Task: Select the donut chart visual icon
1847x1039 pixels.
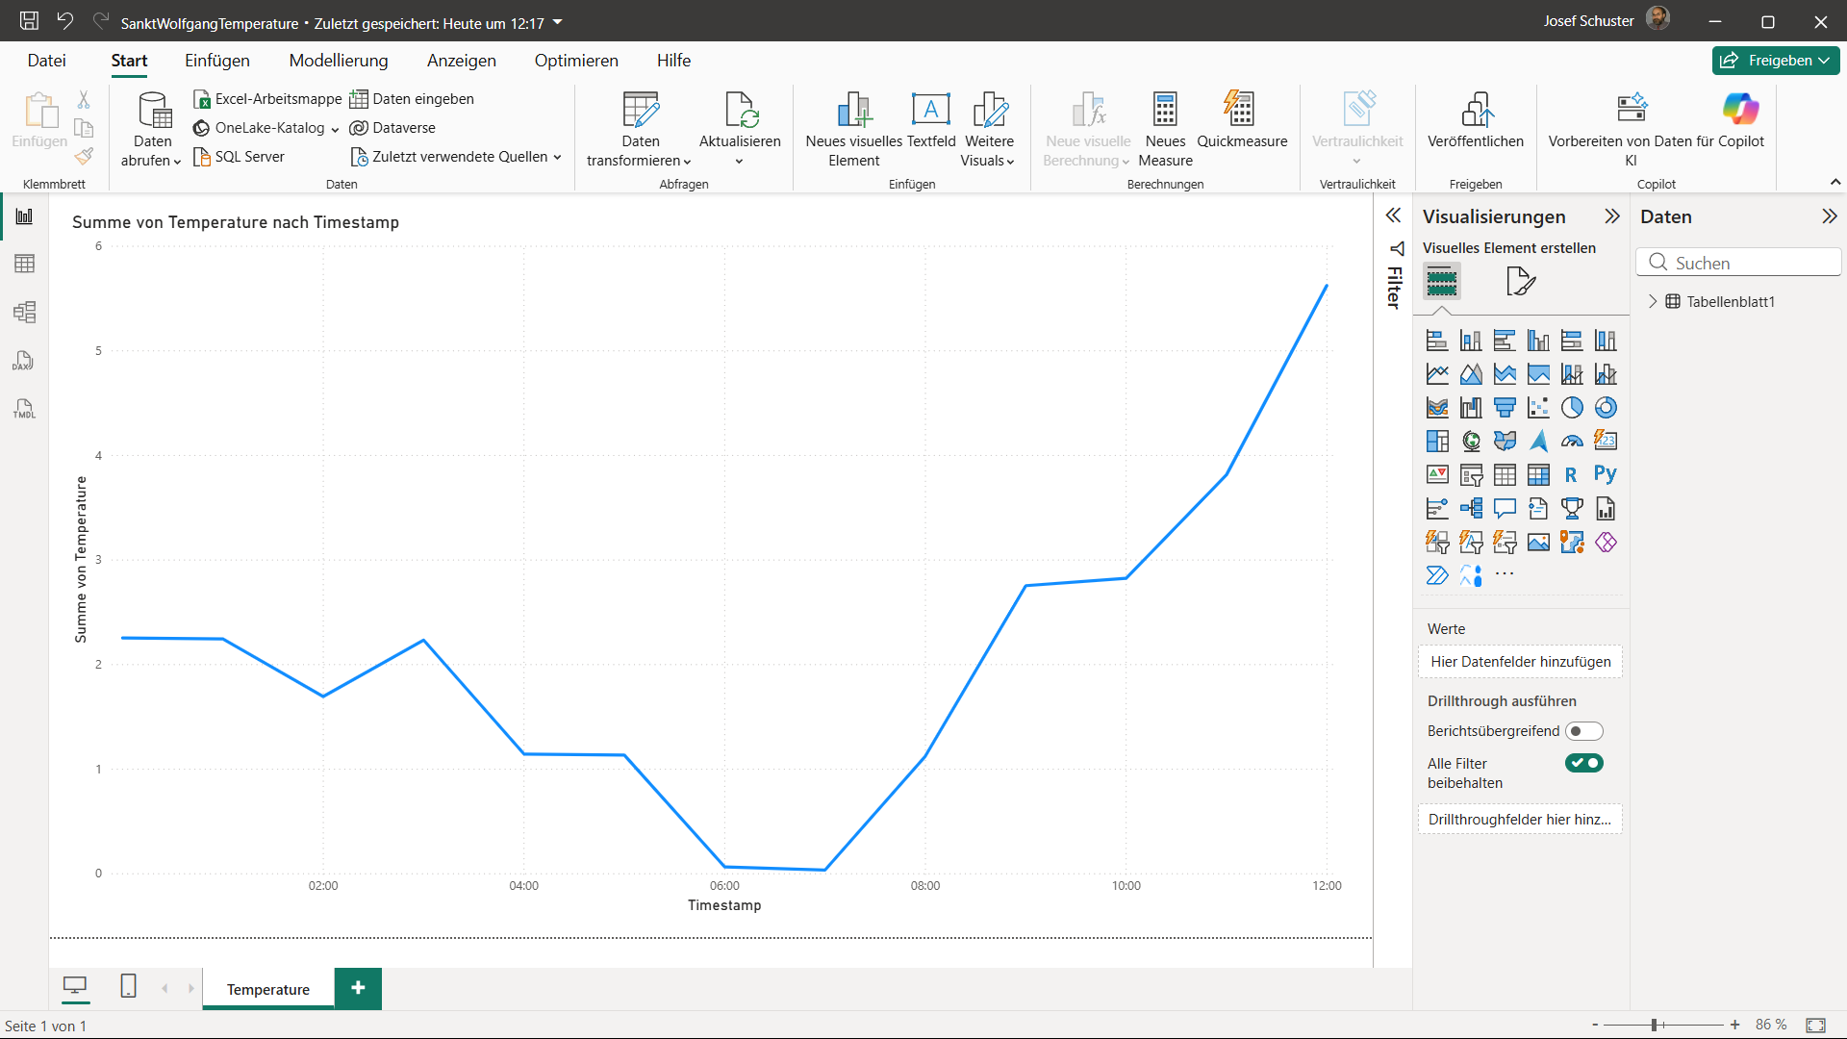Action: (x=1606, y=408)
